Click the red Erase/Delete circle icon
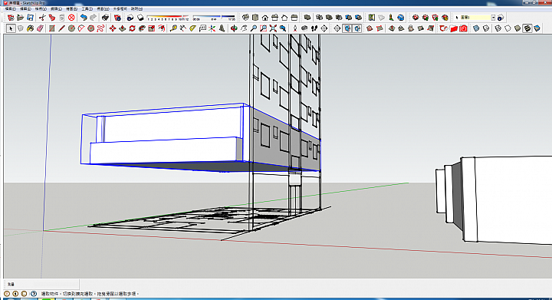 coord(71,17)
